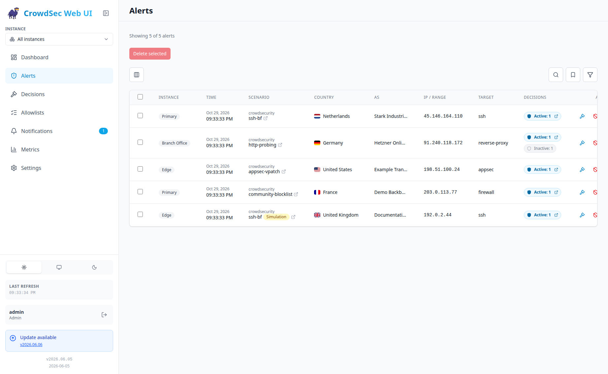The width and height of the screenshot is (608, 374).
Task: Click red ban icon in Germany row
Action: tap(595, 143)
